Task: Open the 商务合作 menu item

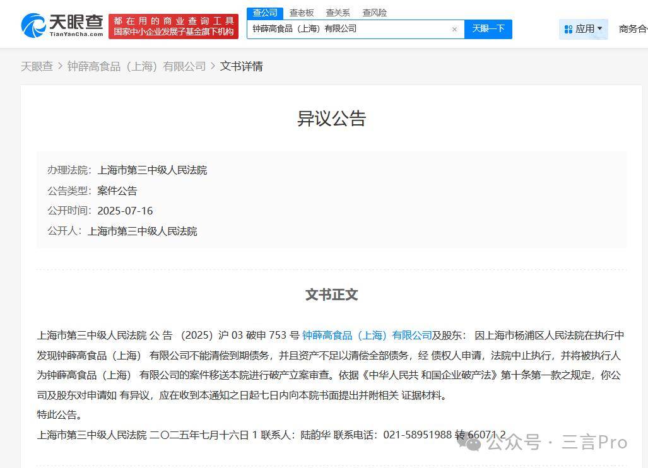Action: pos(633,29)
